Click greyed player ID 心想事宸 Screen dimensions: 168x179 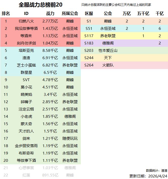click(26, 168)
